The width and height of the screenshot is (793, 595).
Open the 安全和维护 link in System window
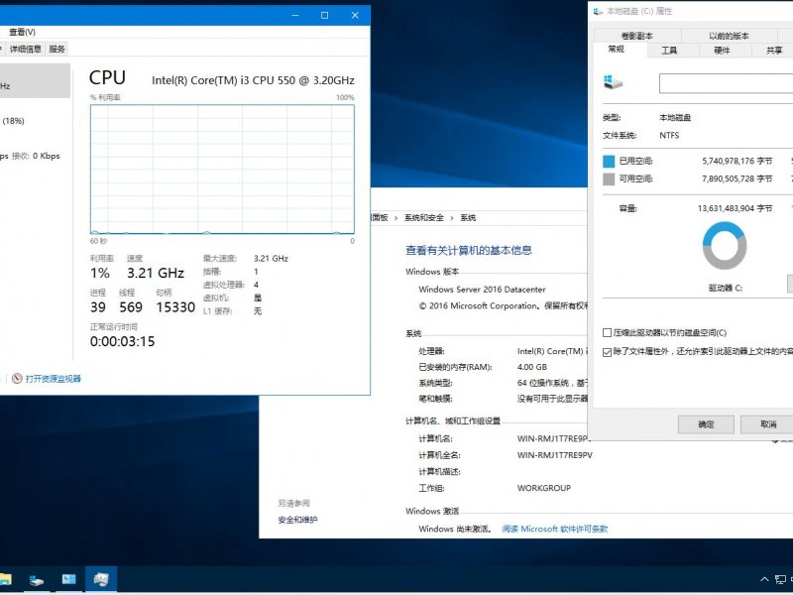pos(297,520)
